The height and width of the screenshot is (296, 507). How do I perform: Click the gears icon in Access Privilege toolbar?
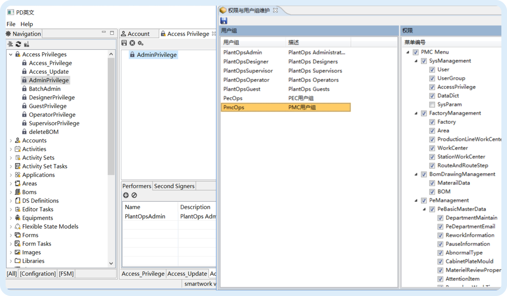(x=140, y=43)
